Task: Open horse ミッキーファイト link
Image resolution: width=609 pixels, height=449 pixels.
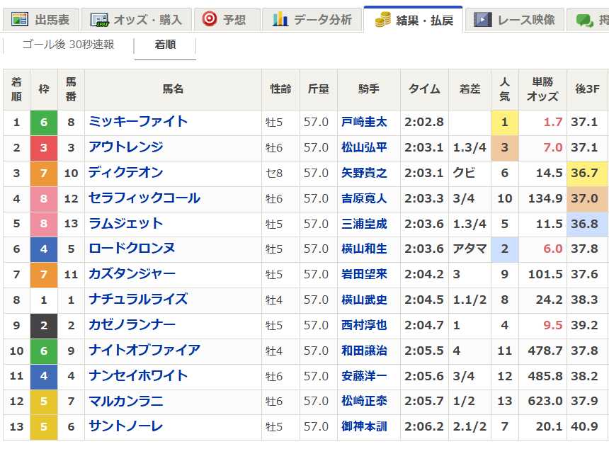Action: pyautogui.click(x=138, y=122)
